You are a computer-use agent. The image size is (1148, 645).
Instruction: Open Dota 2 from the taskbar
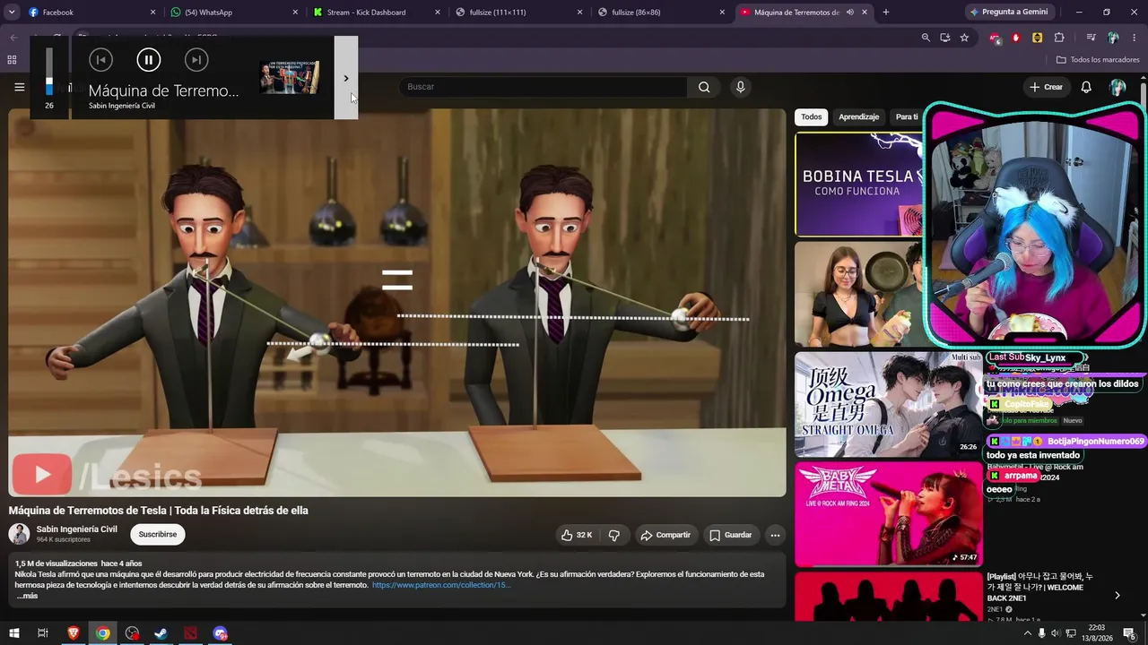pos(191,633)
